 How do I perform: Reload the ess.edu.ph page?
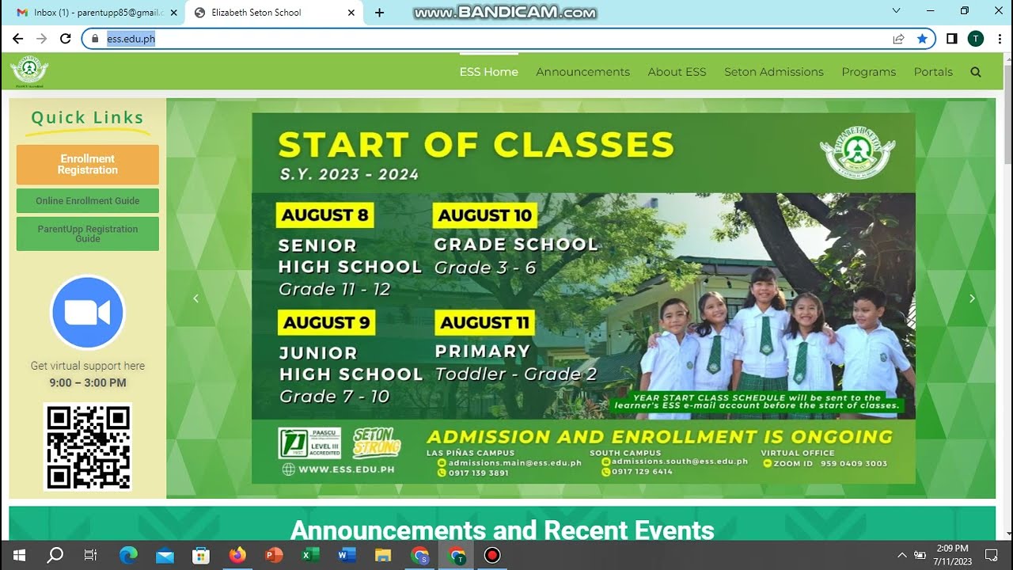[x=66, y=38]
